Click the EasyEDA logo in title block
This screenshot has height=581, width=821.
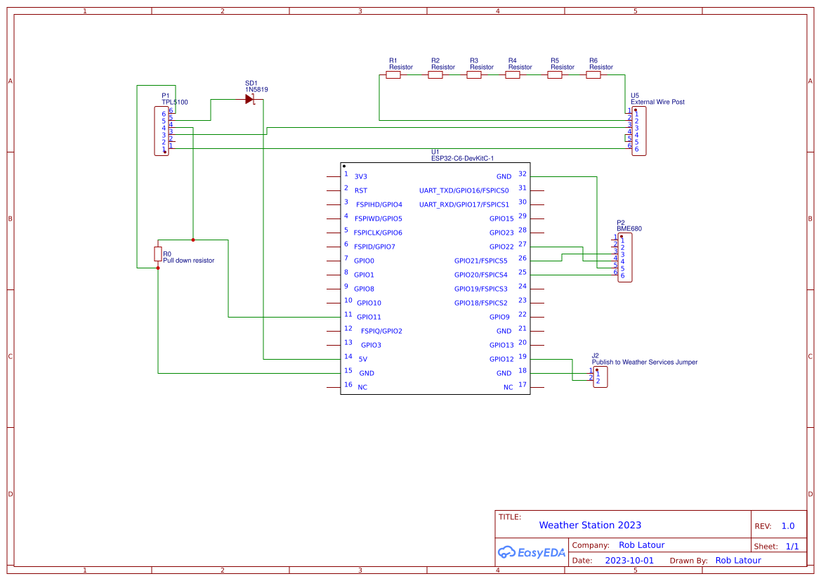coord(532,552)
